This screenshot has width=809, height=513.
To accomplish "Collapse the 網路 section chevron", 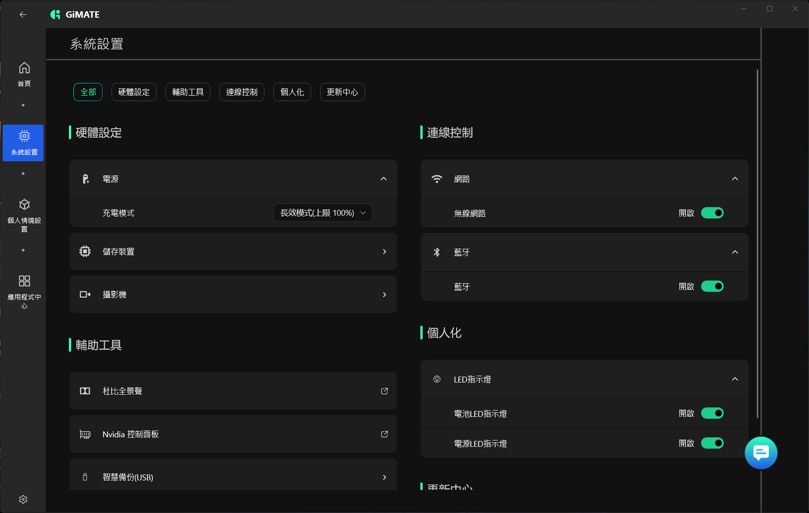I will coord(735,179).
